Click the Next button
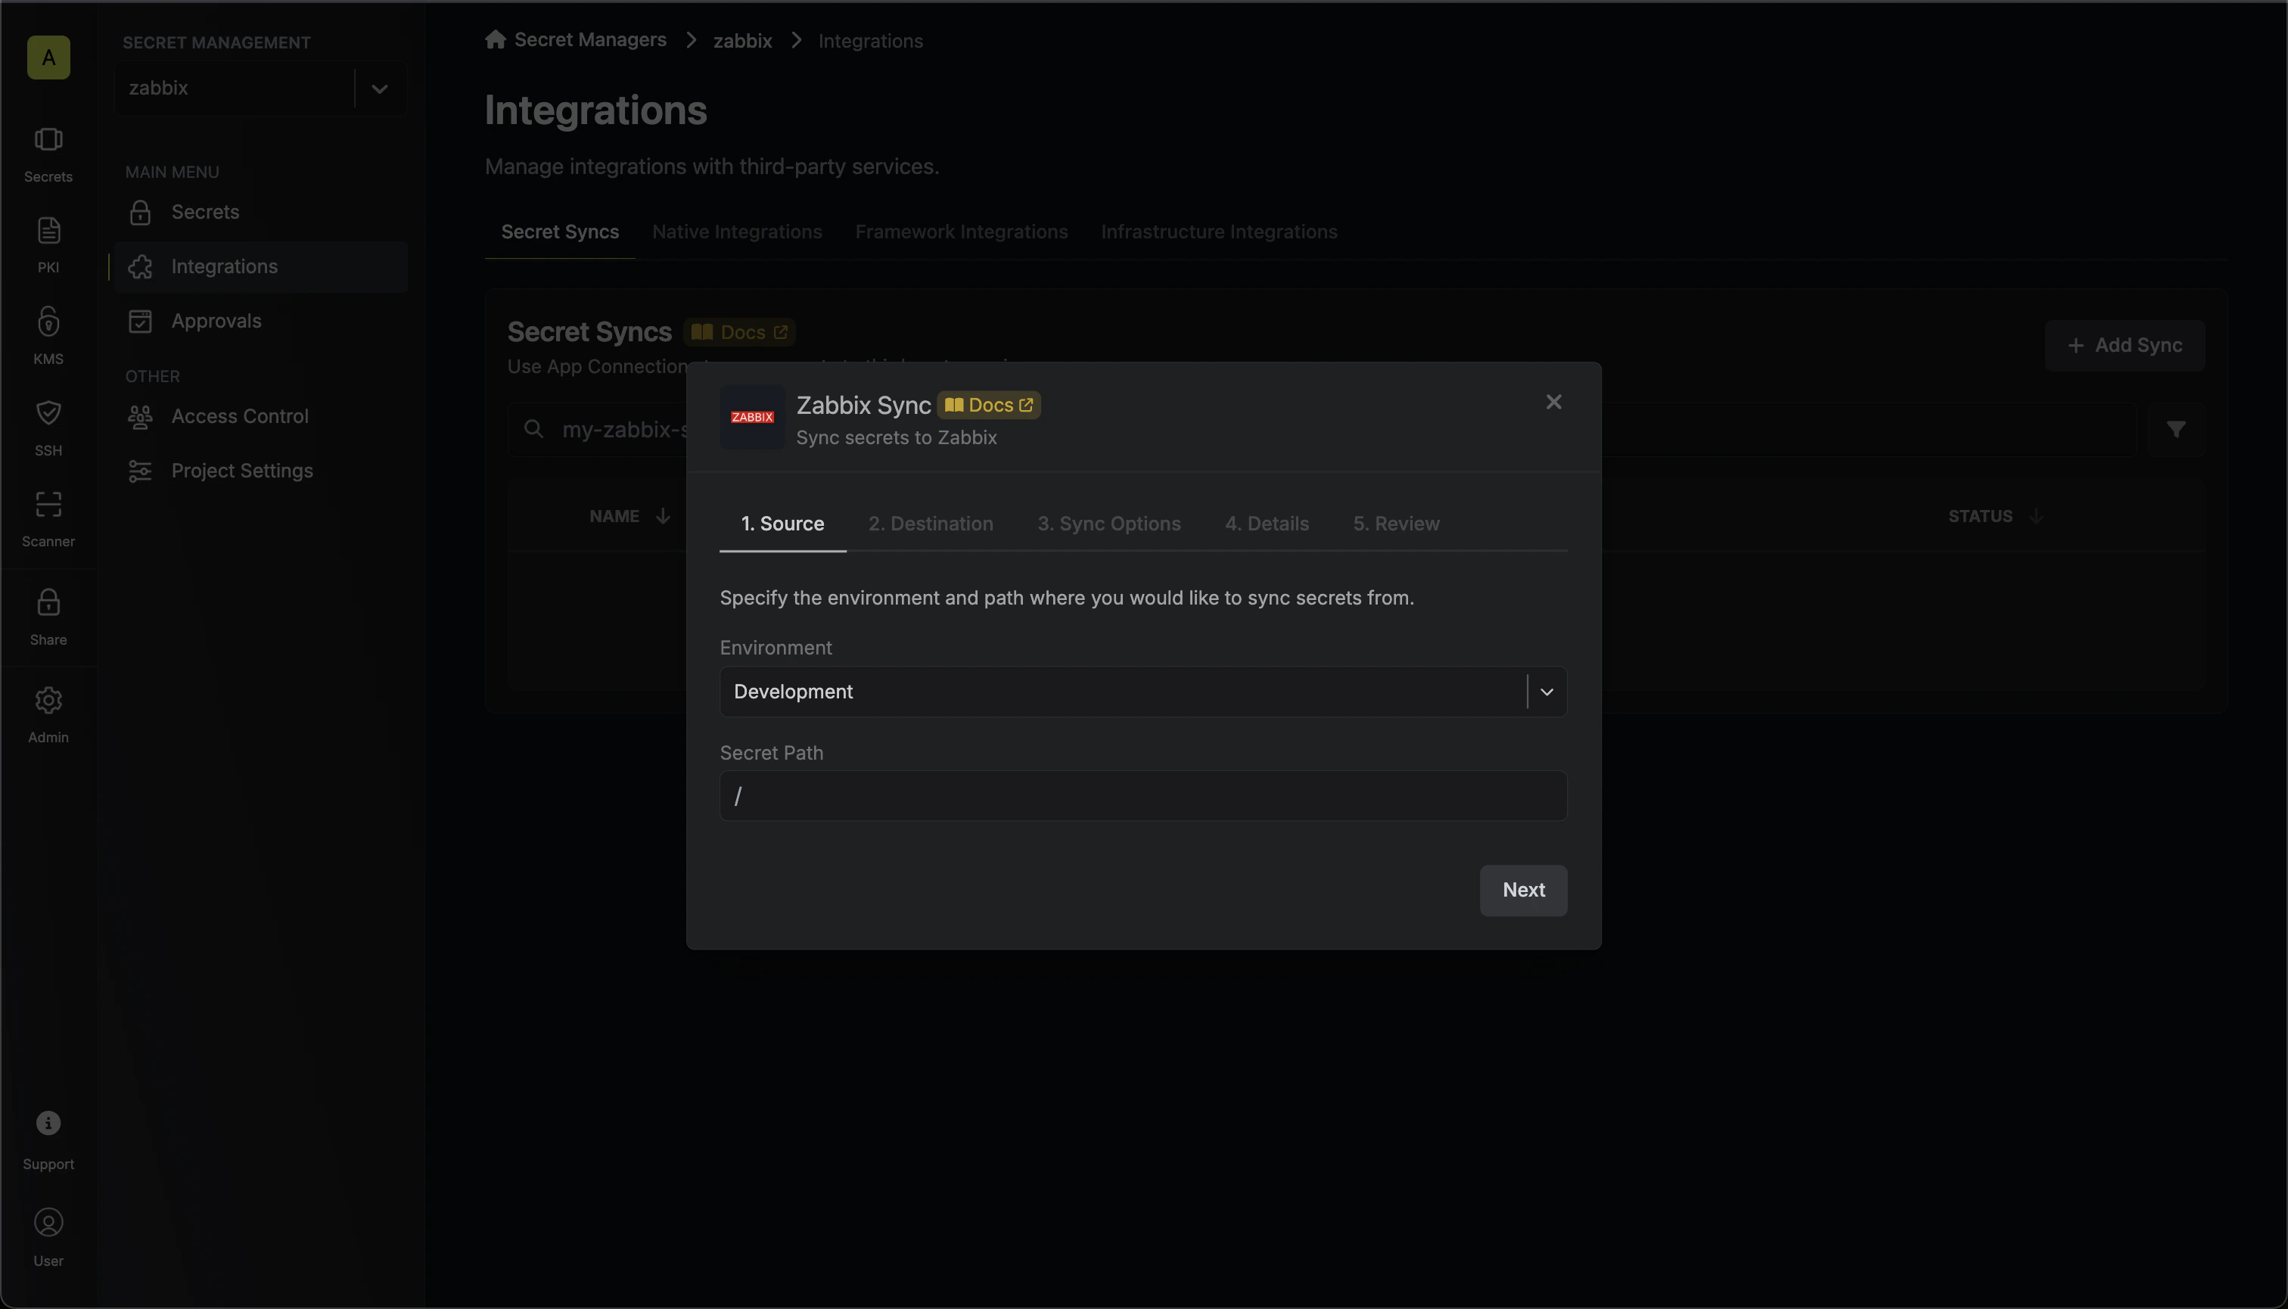This screenshot has height=1309, width=2288. tap(1523, 891)
